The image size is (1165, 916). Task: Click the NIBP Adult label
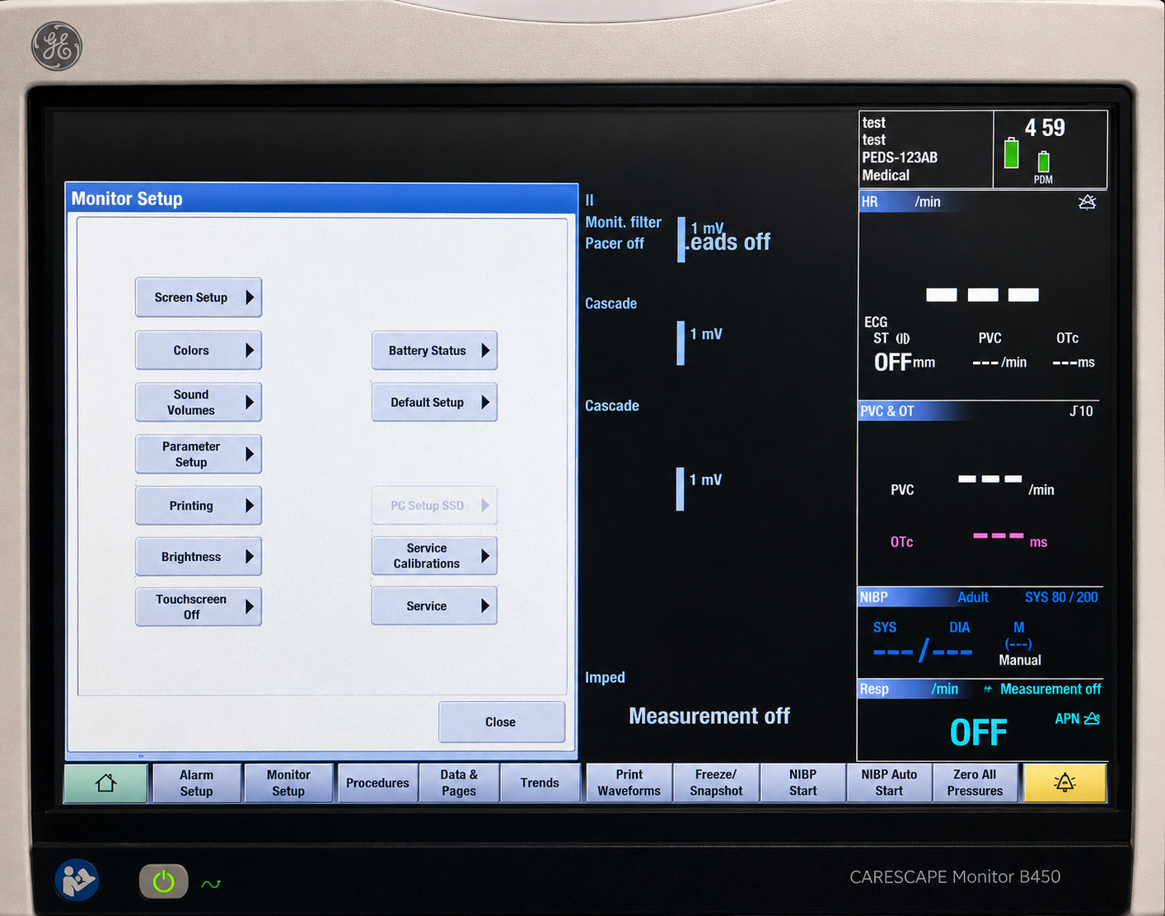[x=973, y=597]
